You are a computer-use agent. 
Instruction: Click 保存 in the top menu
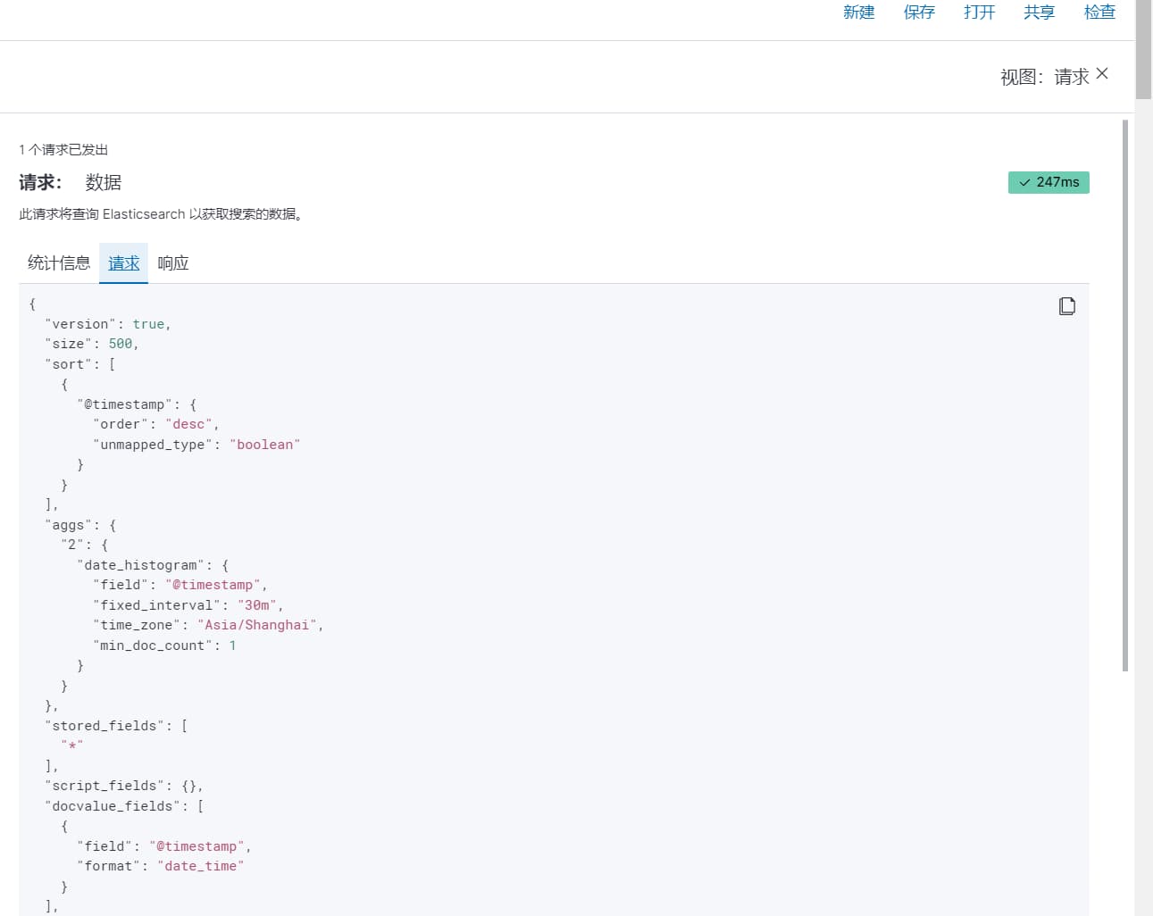(919, 12)
